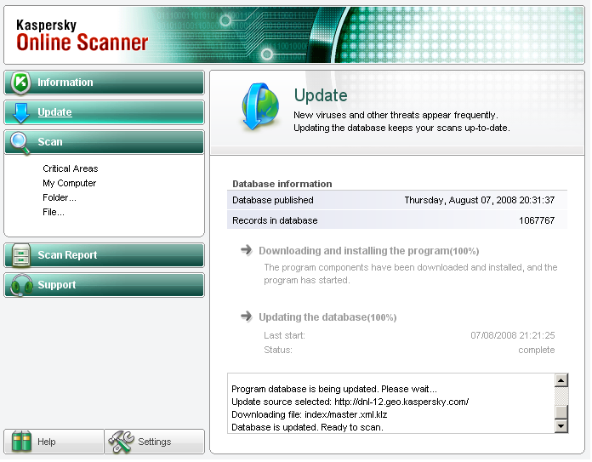Click the large 'Update' page title

(x=322, y=95)
